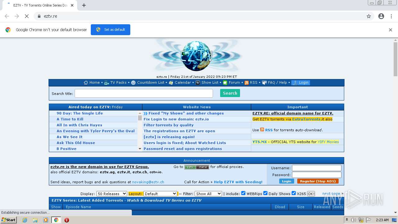Click the Calendar pencil icon
398x224 pixels.
click(x=171, y=83)
